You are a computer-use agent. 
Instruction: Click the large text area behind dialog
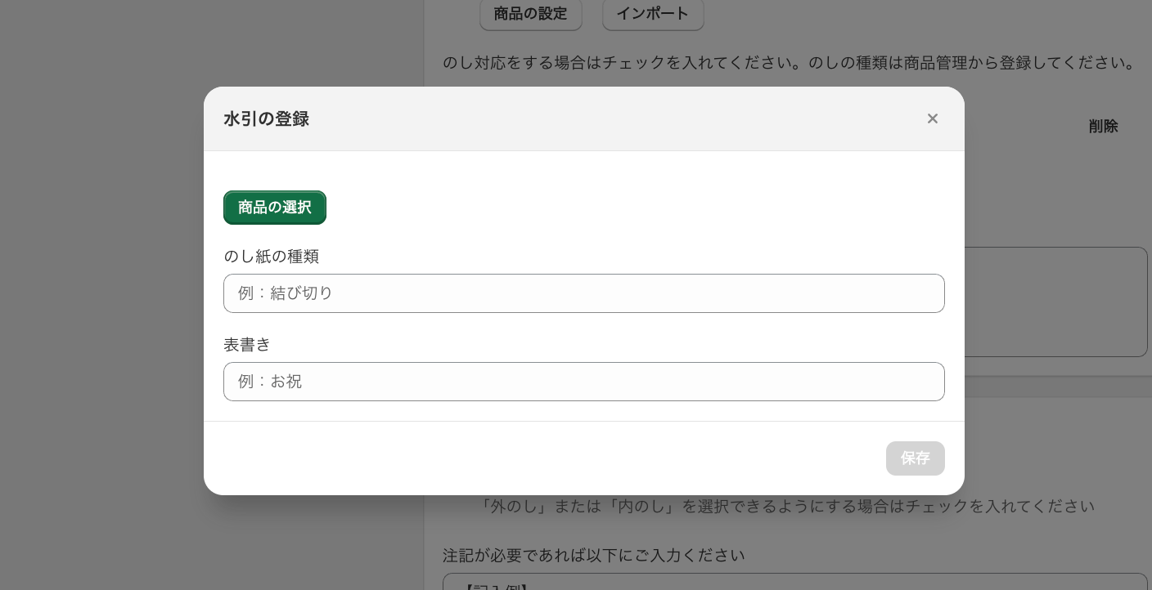tap(1055, 302)
